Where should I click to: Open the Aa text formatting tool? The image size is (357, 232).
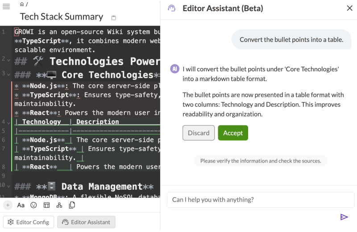click(21, 205)
